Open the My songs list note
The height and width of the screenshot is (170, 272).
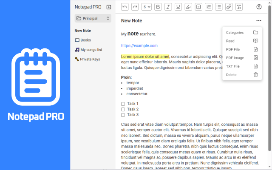(x=89, y=50)
